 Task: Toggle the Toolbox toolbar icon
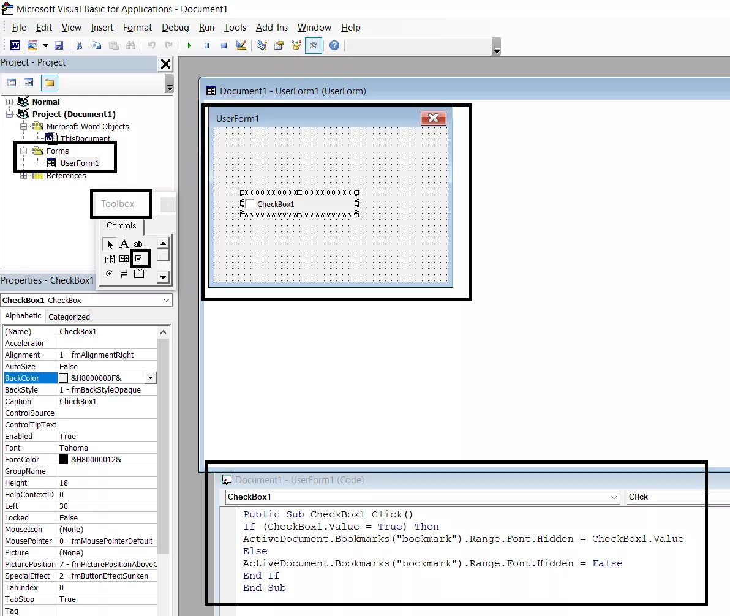[314, 45]
